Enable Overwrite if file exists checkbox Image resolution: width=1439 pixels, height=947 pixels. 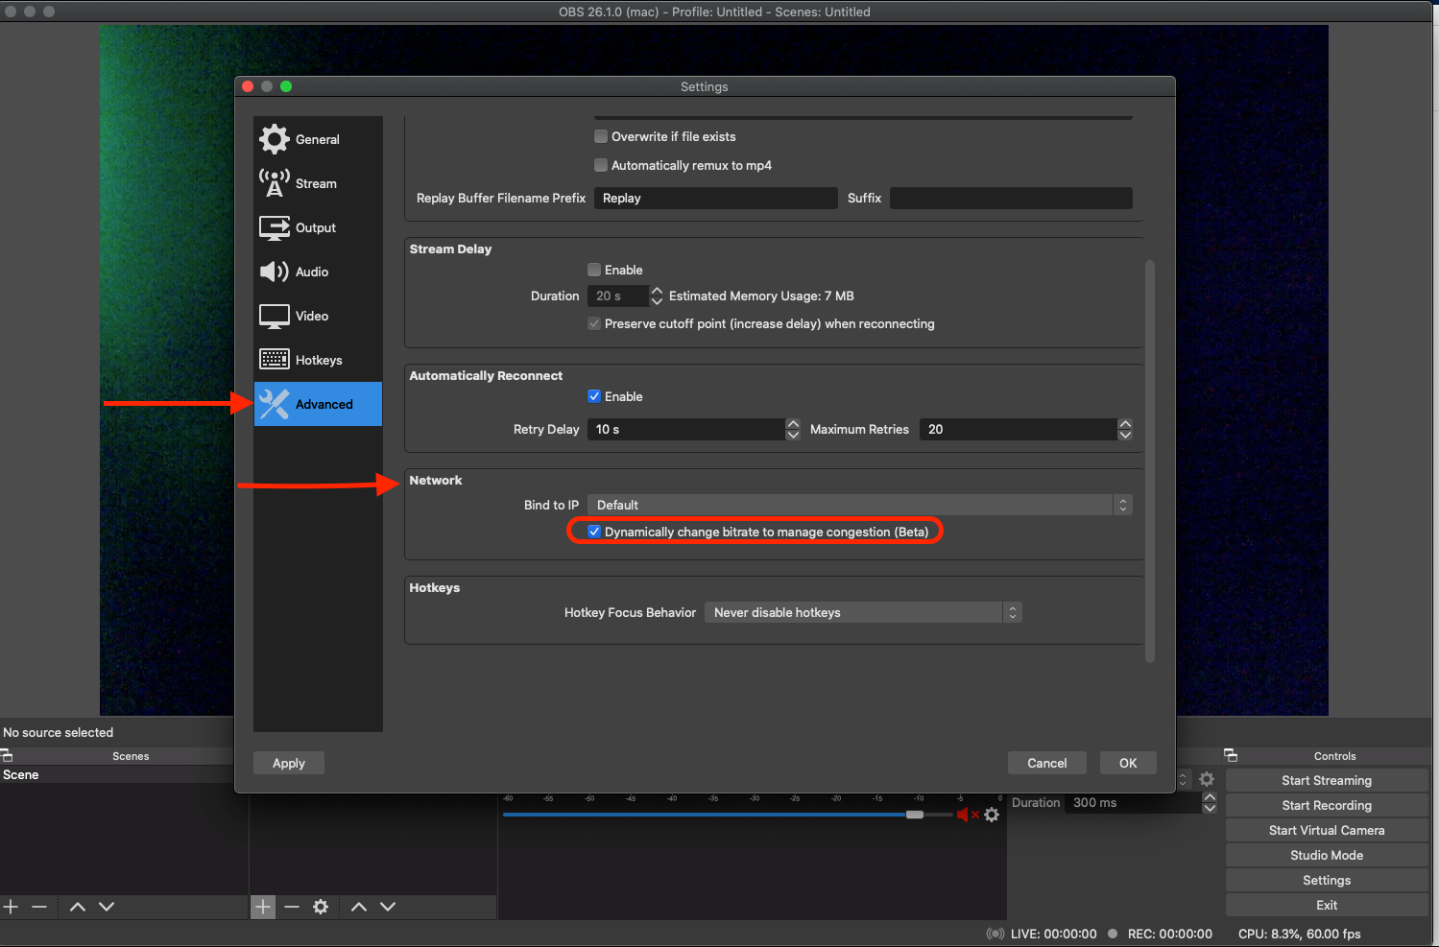click(x=601, y=136)
